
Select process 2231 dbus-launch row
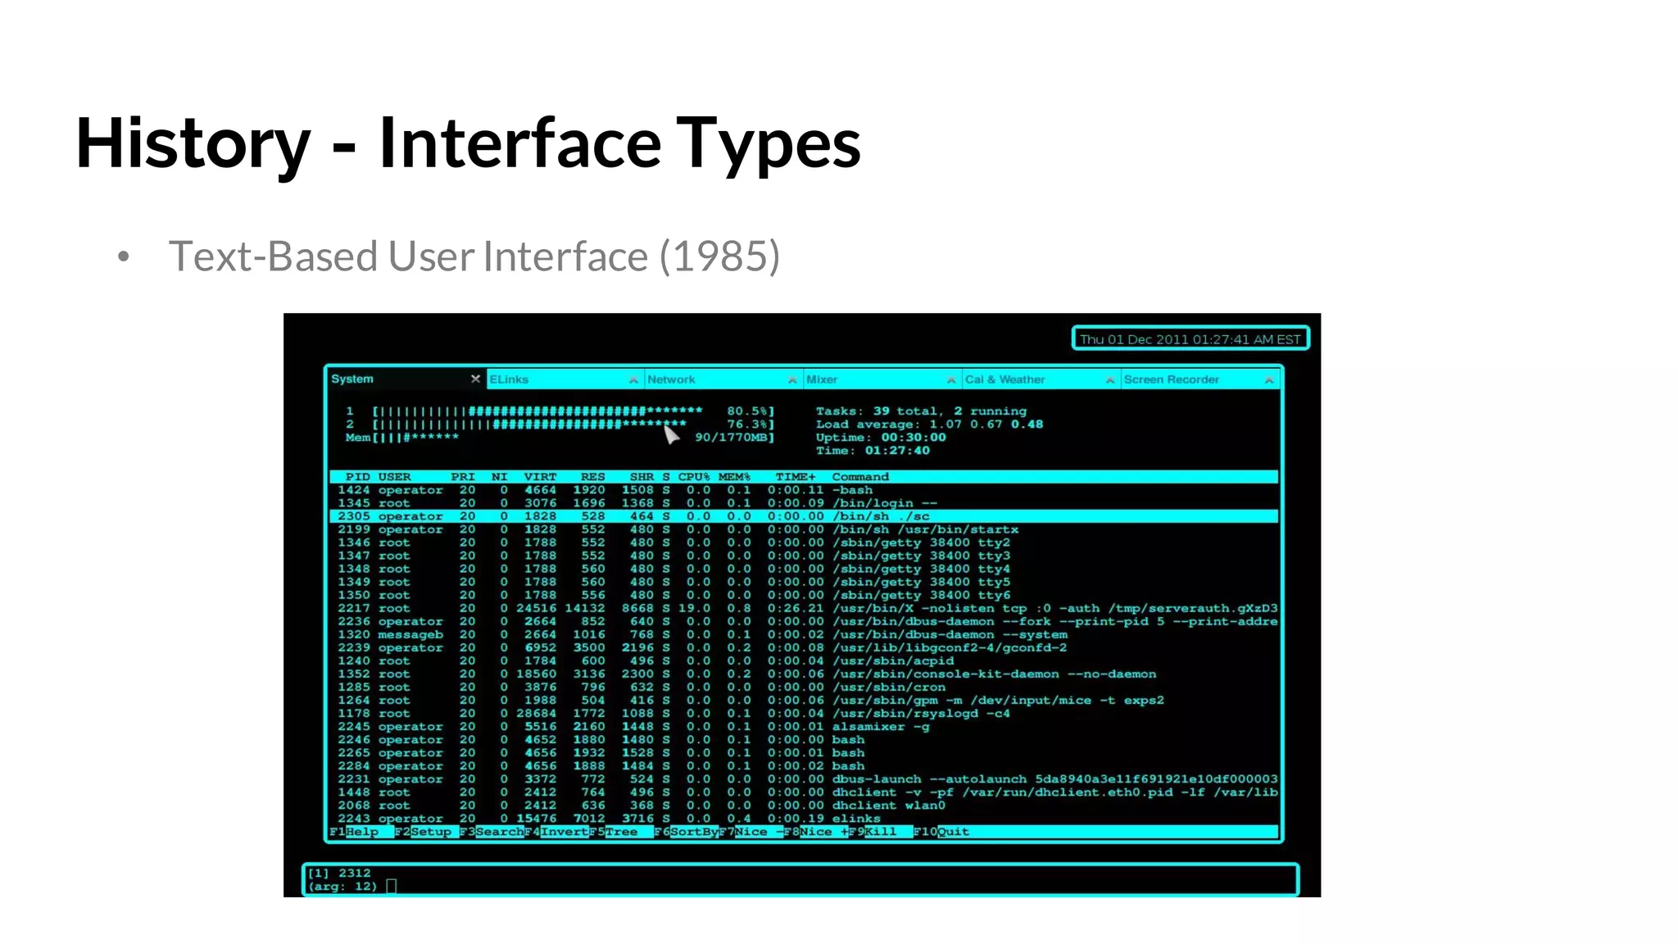[x=804, y=778]
